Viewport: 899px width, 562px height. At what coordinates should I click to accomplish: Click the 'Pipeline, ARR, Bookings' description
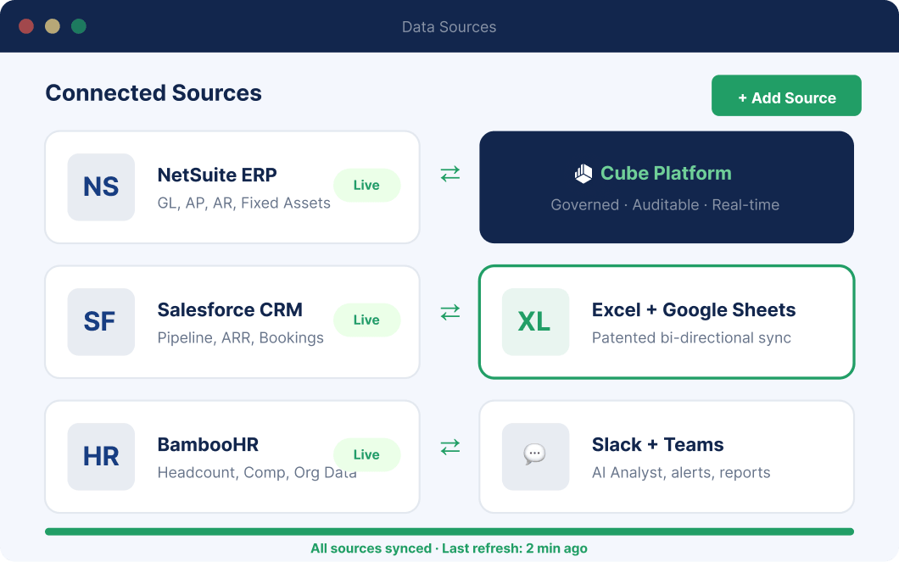[x=240, y=338]
